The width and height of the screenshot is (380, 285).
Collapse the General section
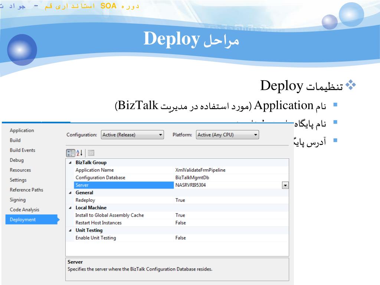70,193
